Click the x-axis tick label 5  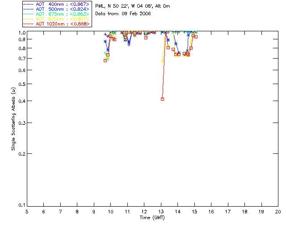[27, 212]
